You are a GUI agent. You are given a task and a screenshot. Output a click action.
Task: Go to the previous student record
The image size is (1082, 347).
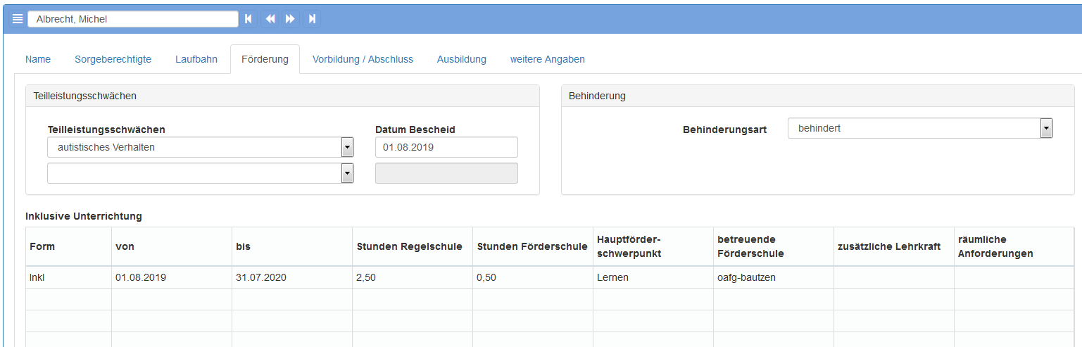pos(270,19)
